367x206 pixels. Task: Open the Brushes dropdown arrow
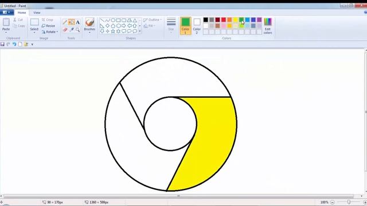89,33
